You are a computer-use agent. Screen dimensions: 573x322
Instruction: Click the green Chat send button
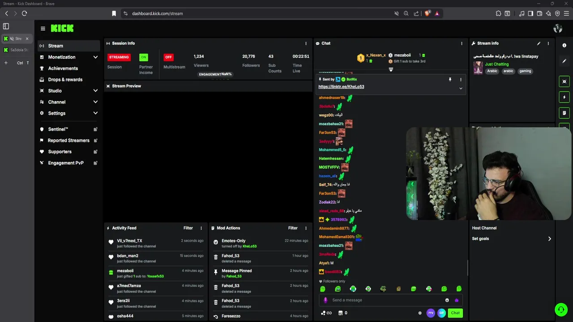[x=455, y=313]
